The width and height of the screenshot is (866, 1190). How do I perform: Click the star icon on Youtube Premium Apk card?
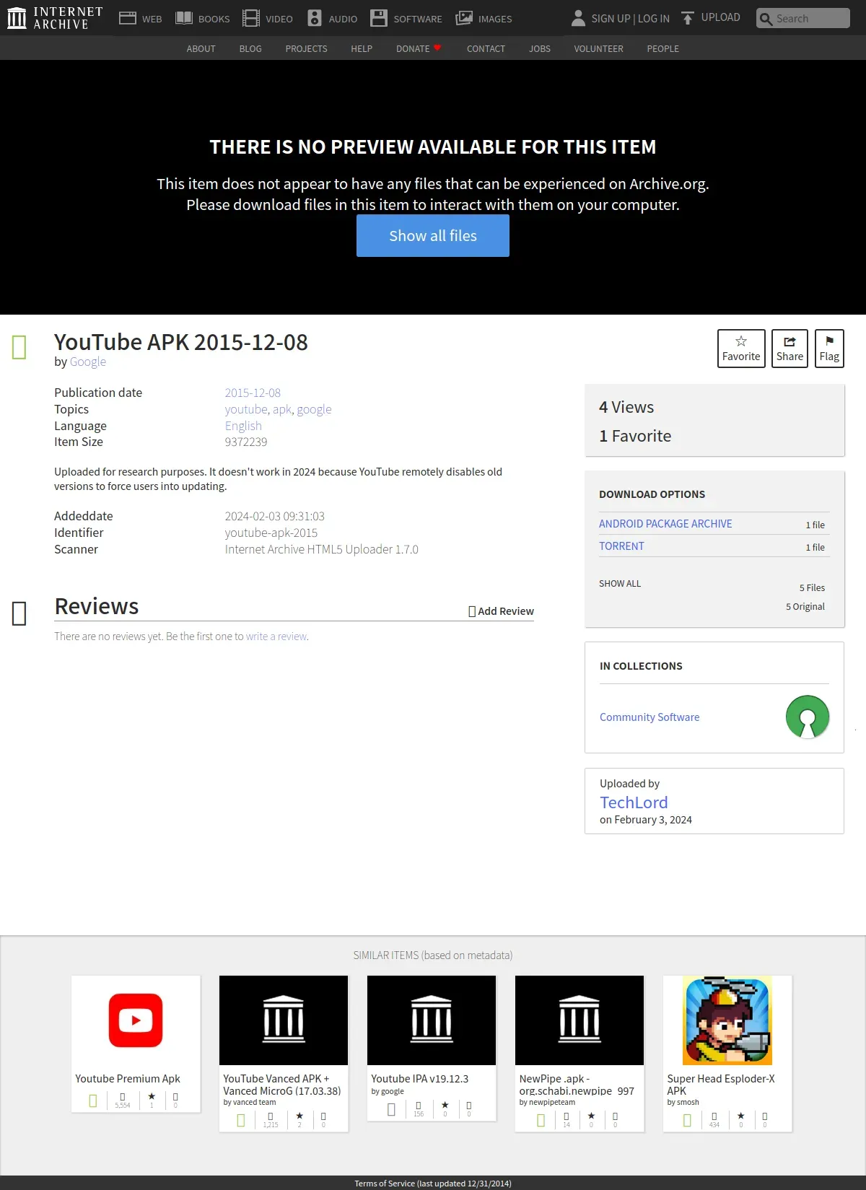coord(152,1096)
